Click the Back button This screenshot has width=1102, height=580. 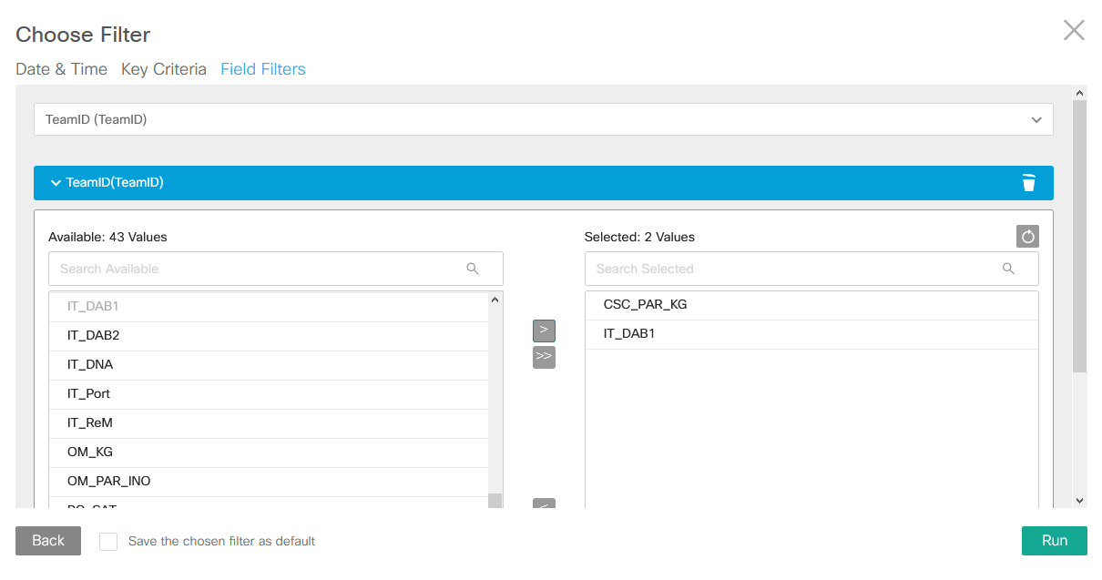pyautogui.click(x=48, y=541)
